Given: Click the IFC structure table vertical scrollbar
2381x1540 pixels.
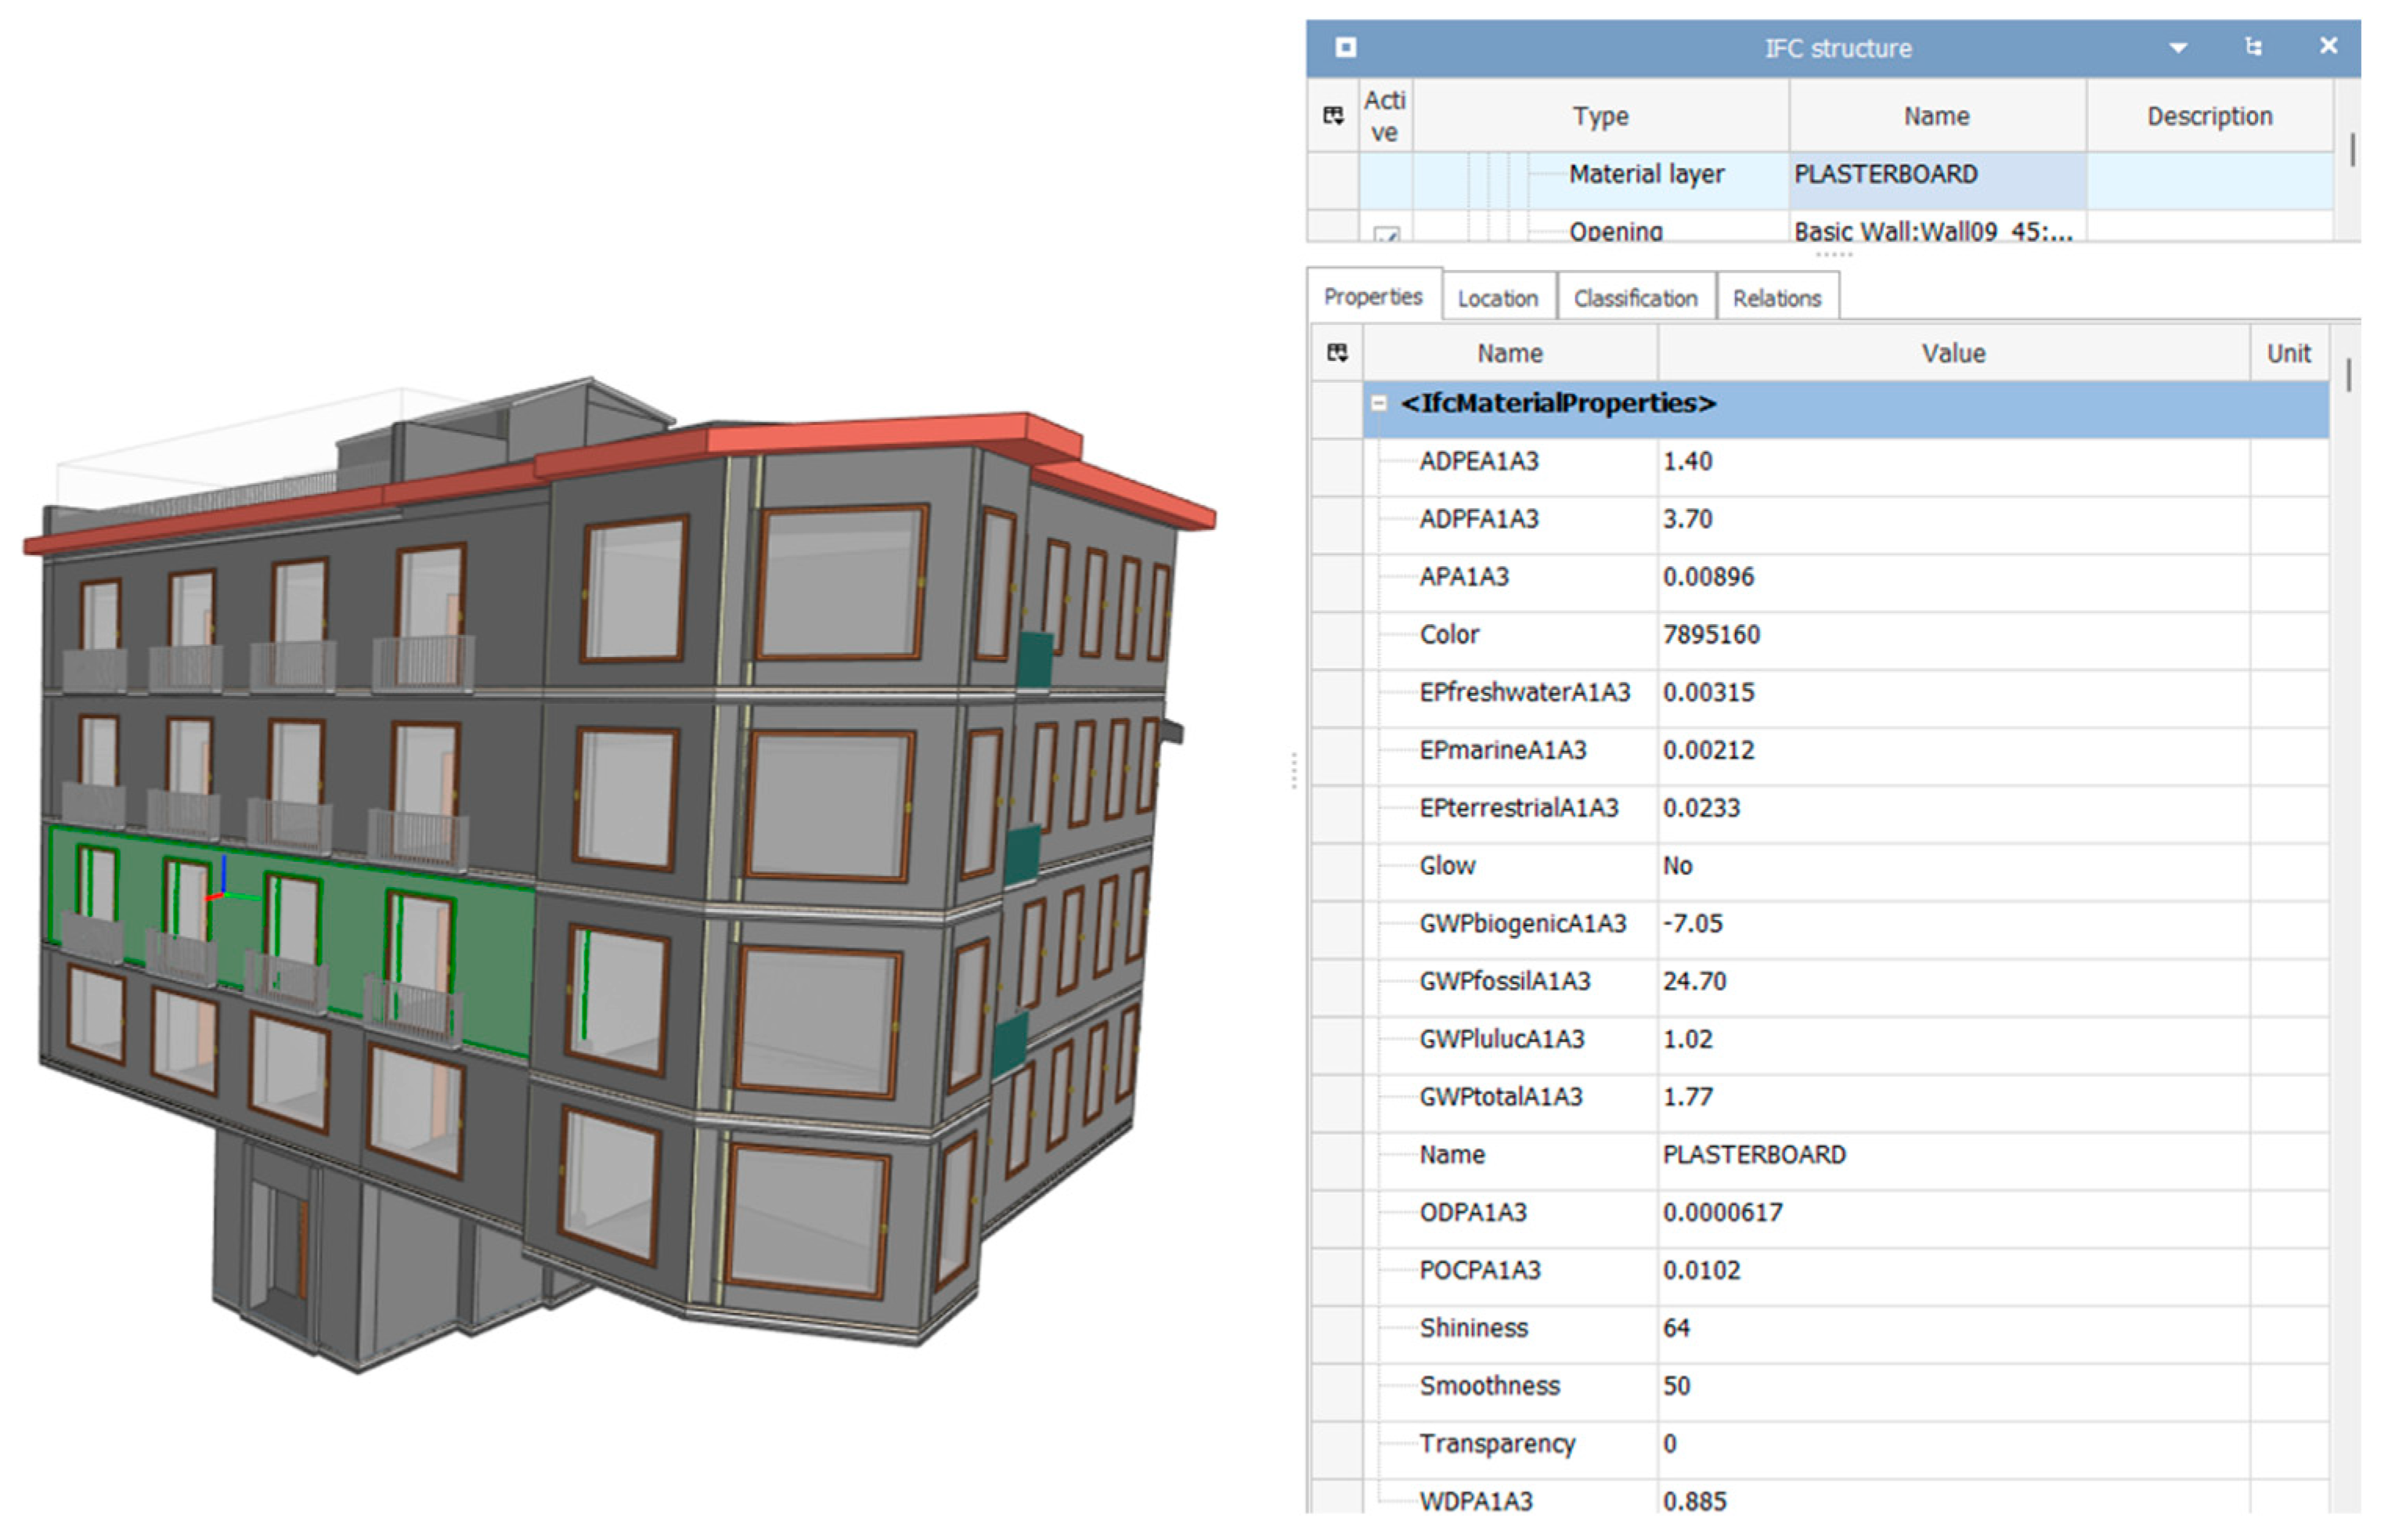Looking at the screenshot, I should tap(2352, 150).
